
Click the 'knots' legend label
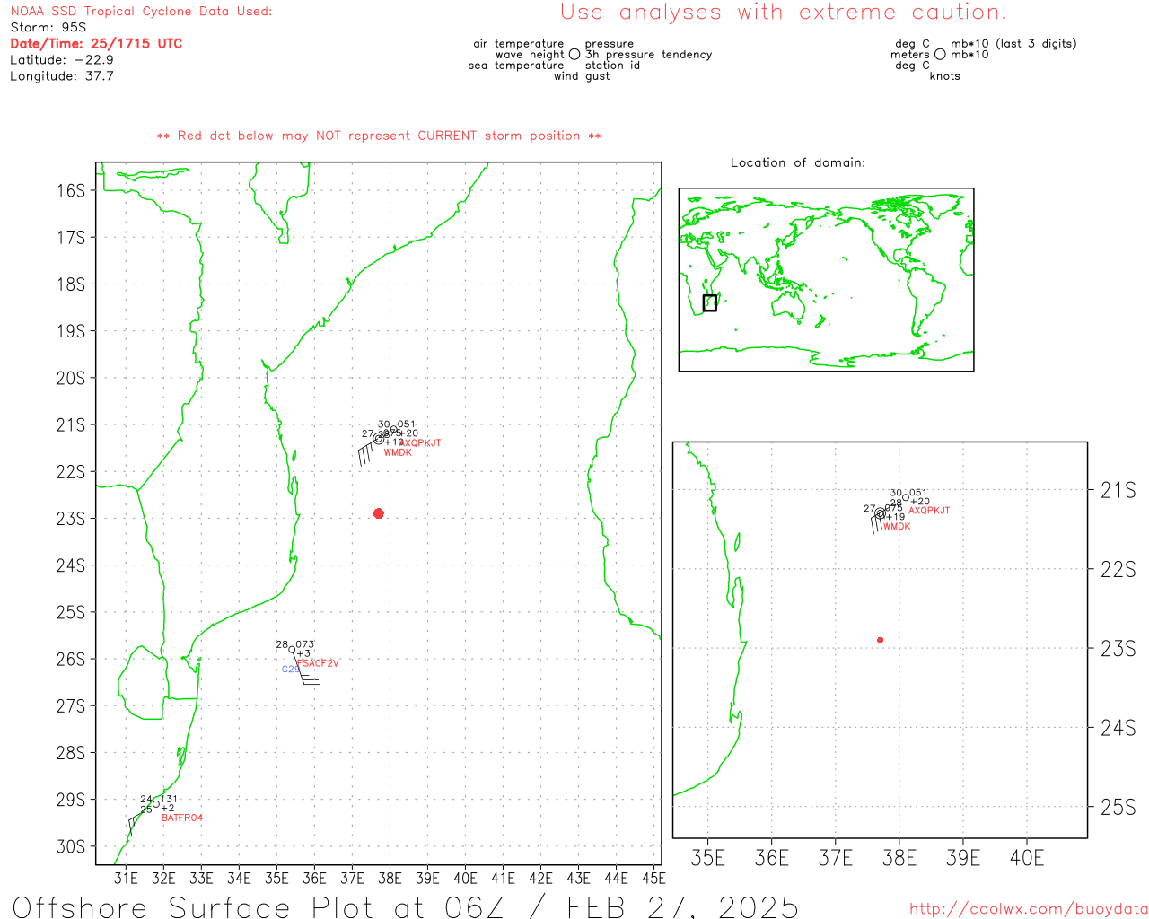pos(945,76)
